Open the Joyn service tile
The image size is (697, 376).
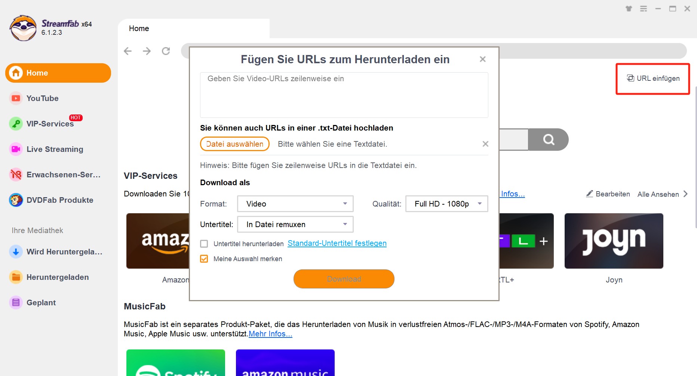coord(614,241)
